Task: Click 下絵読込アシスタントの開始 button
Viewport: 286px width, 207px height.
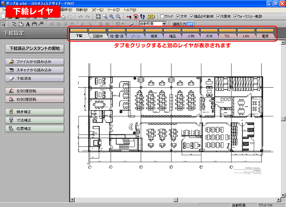Action: (x=35, y=49)
